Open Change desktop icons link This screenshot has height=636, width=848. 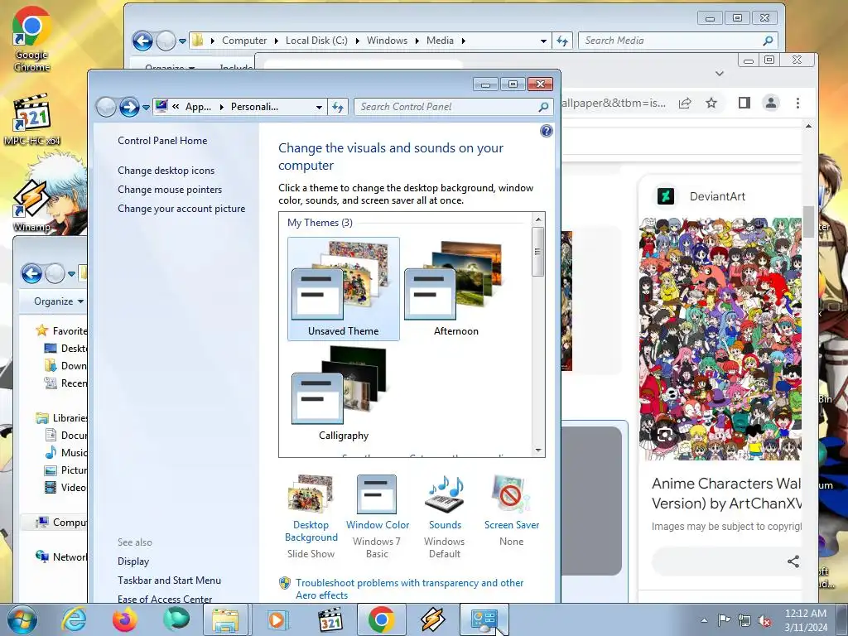click(166, 171)
